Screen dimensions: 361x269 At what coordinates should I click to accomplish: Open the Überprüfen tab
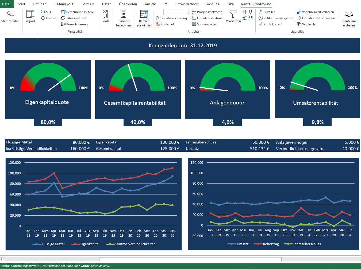[128, 4]
